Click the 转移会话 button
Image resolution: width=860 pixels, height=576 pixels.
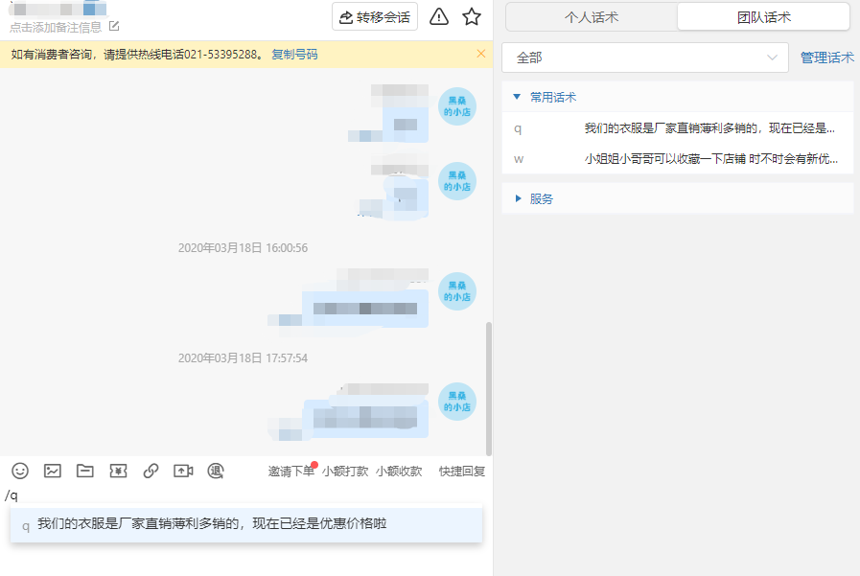pos(375,17)
